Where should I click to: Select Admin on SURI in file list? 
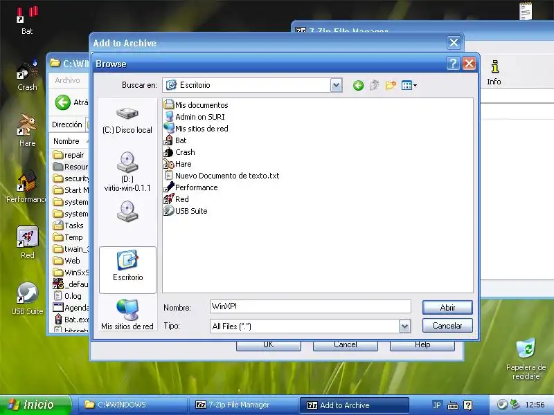[195, 117]
